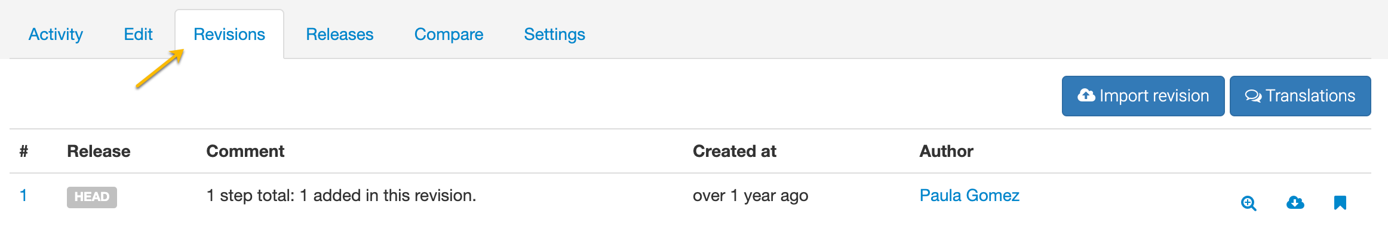Click the Author column header
Screen dimensions: 1388x247
tap(946, 152)
